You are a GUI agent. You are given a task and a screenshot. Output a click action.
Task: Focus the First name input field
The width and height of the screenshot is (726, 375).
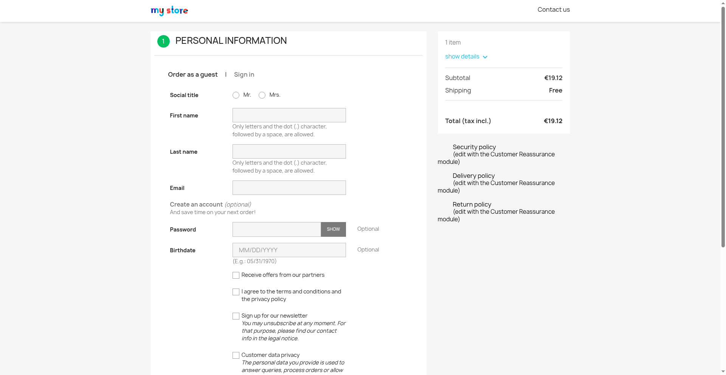coord(289,115)
